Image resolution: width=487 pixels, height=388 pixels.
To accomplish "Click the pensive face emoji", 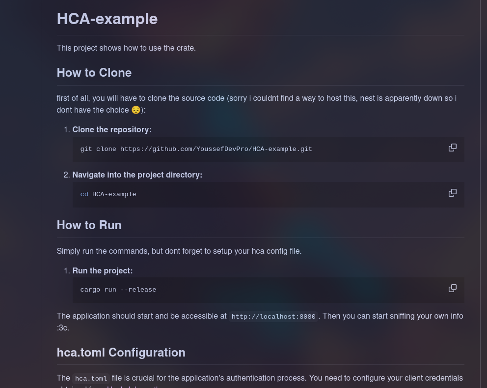I will pyautogui.click(x=136, y=110).
